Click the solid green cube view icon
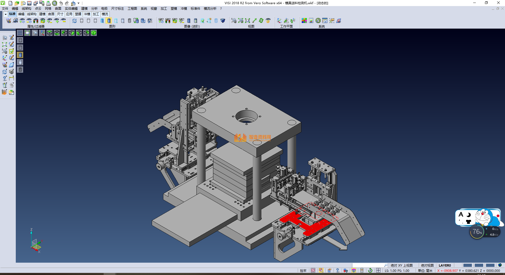The height and width of the screenshot is (275, 505). (94, 33)
